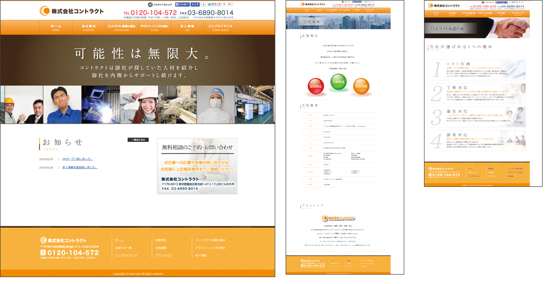Click the green 人材育成 ball on company page
Screen dimensions: 550x284
(x=338, y=82)
